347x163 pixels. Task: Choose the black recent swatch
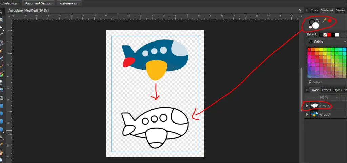[x=333, y=35]
